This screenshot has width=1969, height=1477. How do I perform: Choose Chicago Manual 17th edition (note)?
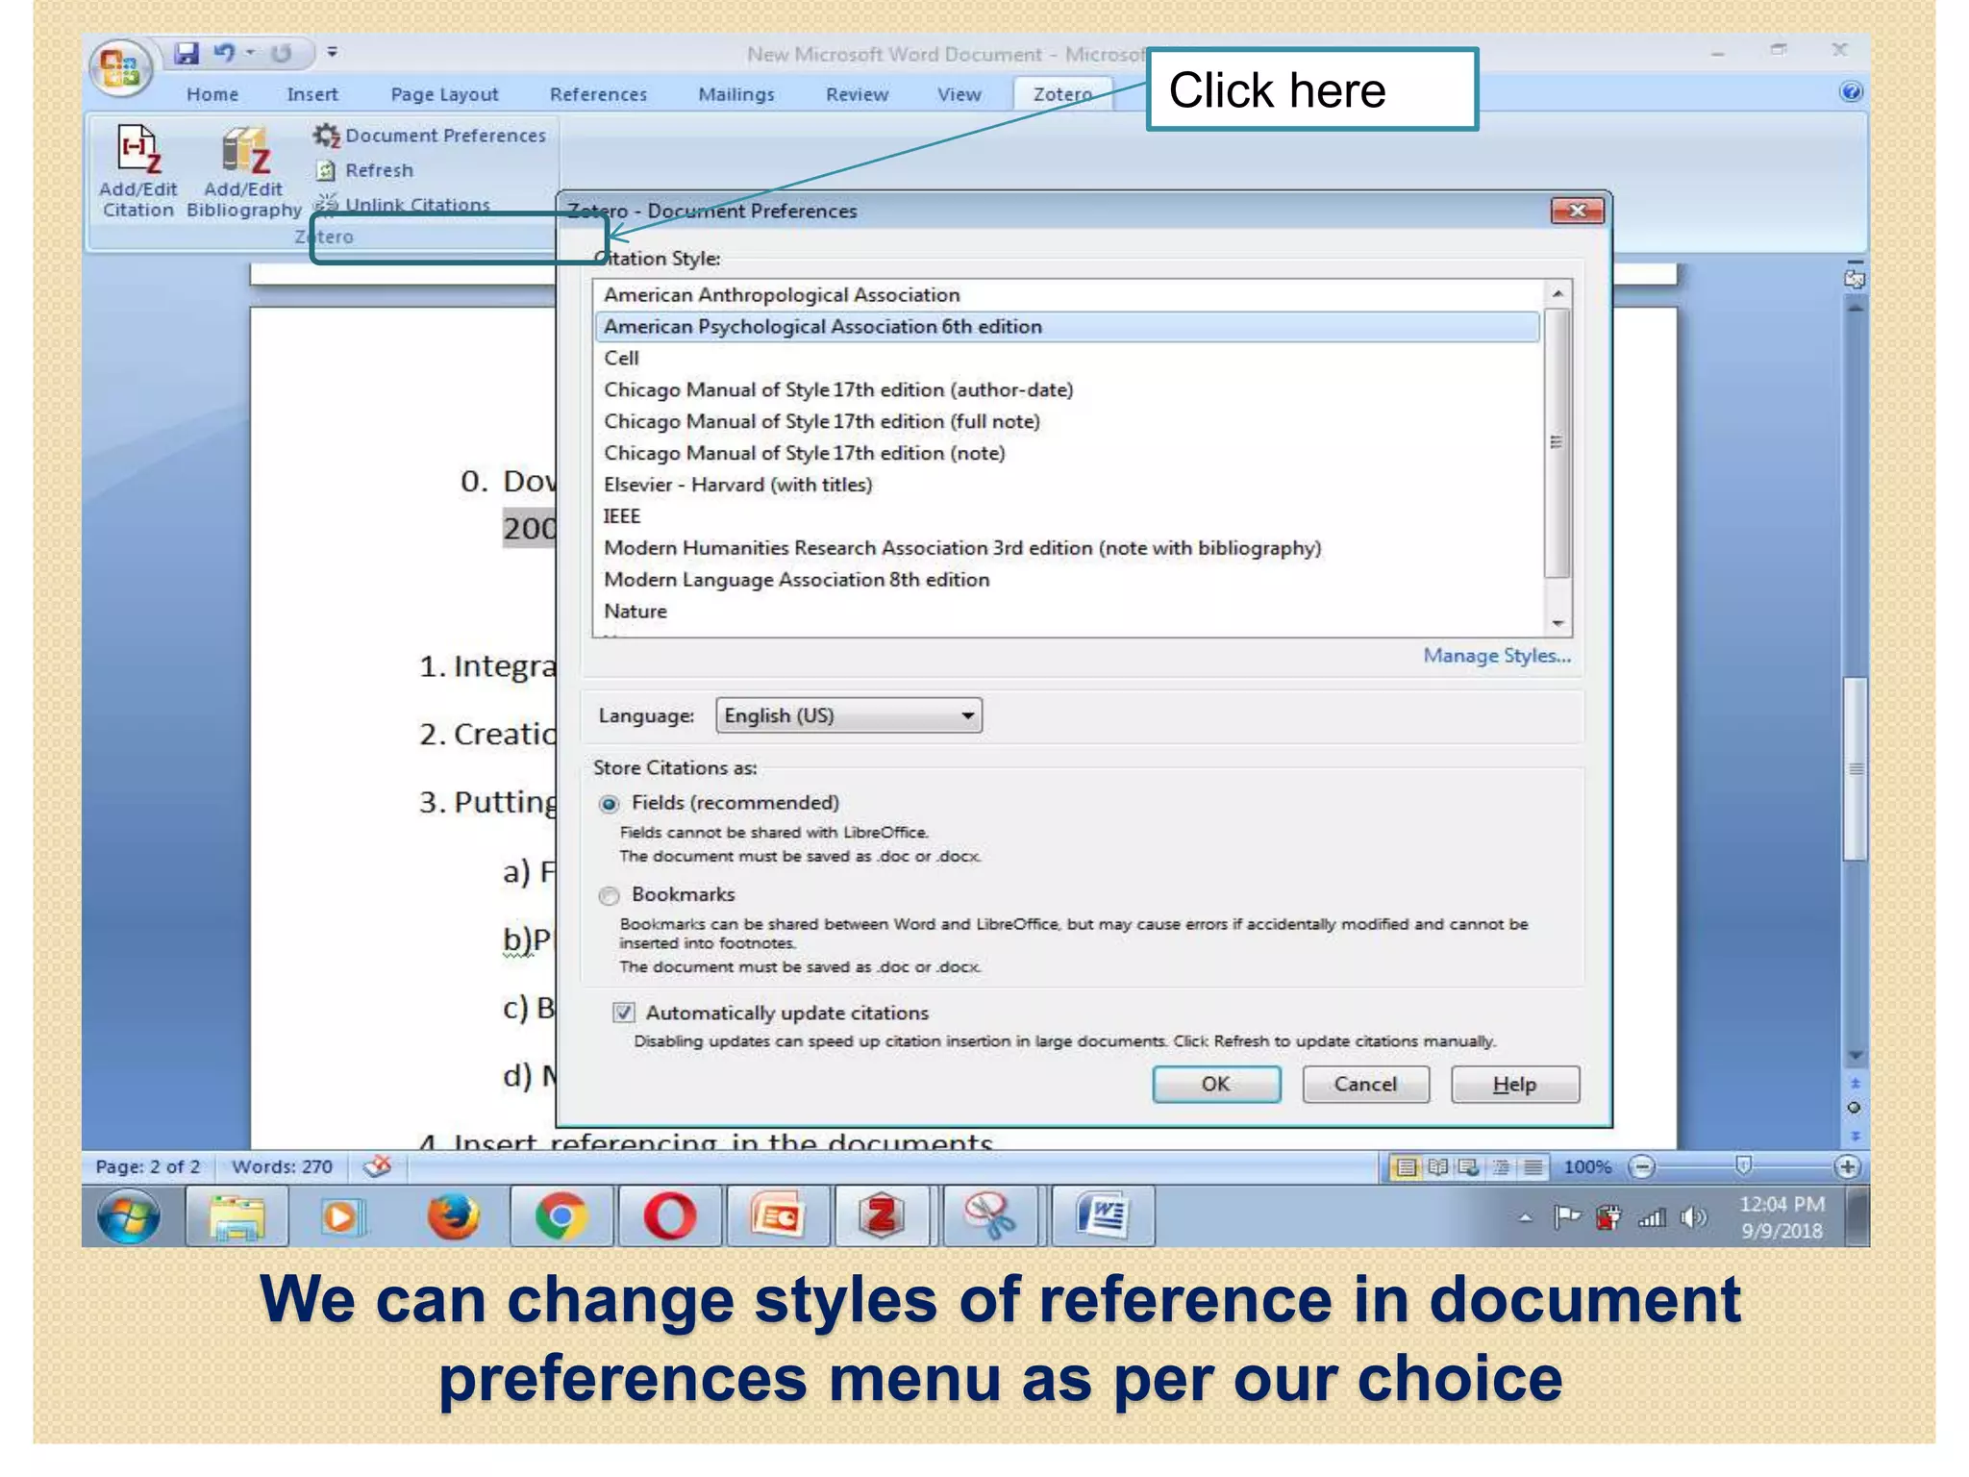1067,453
